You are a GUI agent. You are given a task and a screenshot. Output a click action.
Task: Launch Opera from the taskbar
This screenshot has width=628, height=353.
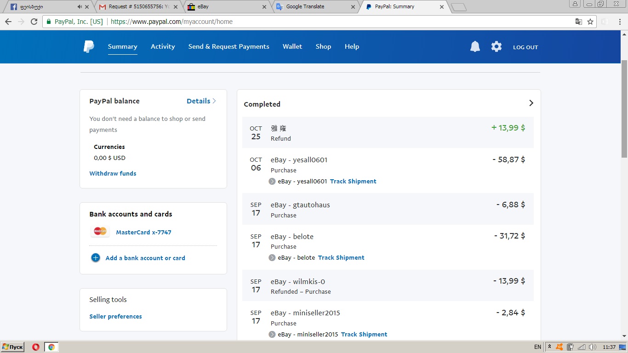pos(36,347)
